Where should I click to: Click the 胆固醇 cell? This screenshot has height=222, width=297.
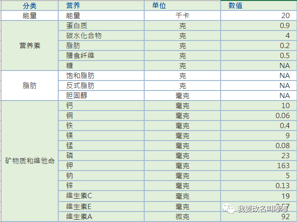point(101,96)
